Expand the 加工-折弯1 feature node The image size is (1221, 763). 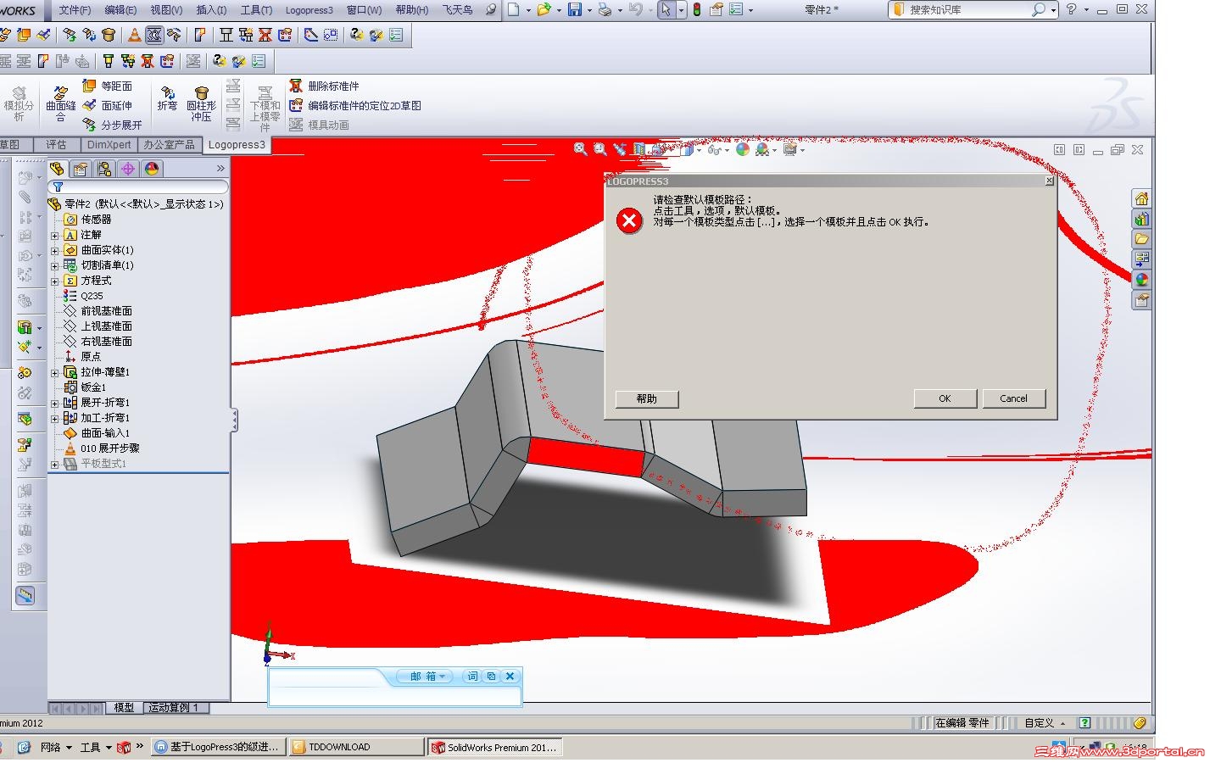pyautogui.click(x=55, y=418)
